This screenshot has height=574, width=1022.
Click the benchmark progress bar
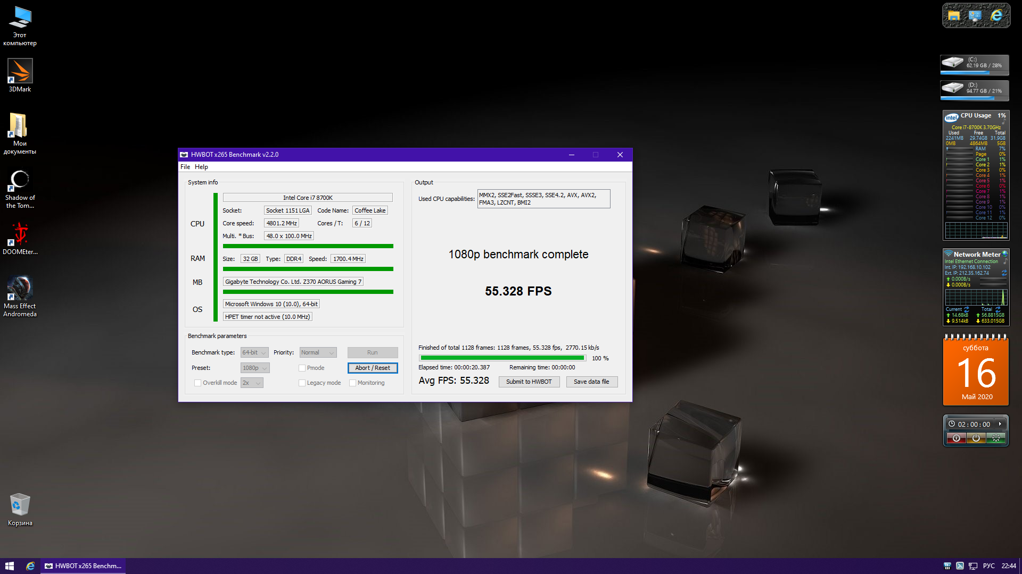[x=502, y=358]
